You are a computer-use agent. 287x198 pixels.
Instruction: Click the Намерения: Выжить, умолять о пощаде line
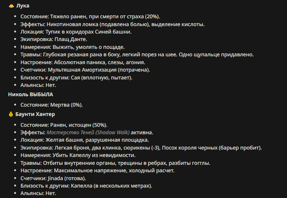72,47
